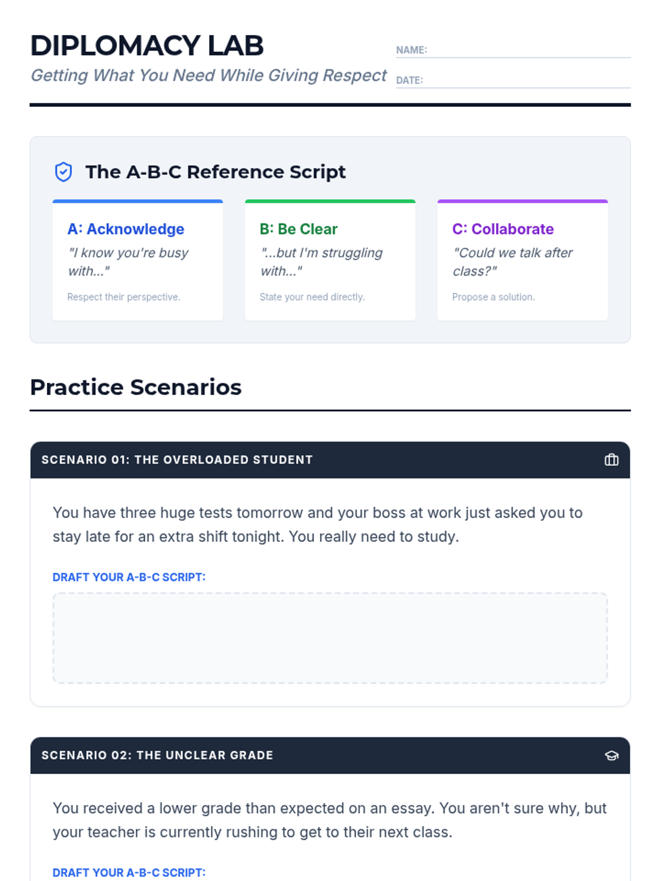Click the Scenario 01: The Overloaded Student header
The image size is (660, 881).
point(177,460)
